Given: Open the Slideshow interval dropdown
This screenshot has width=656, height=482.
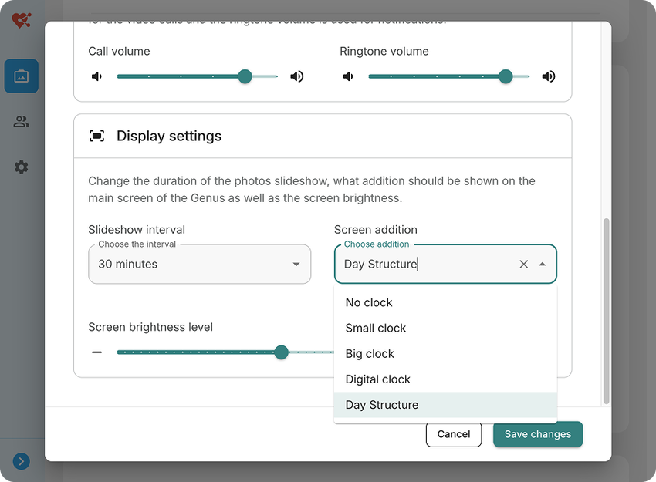Looking at the screenshot, I should (x=200, y=265).
